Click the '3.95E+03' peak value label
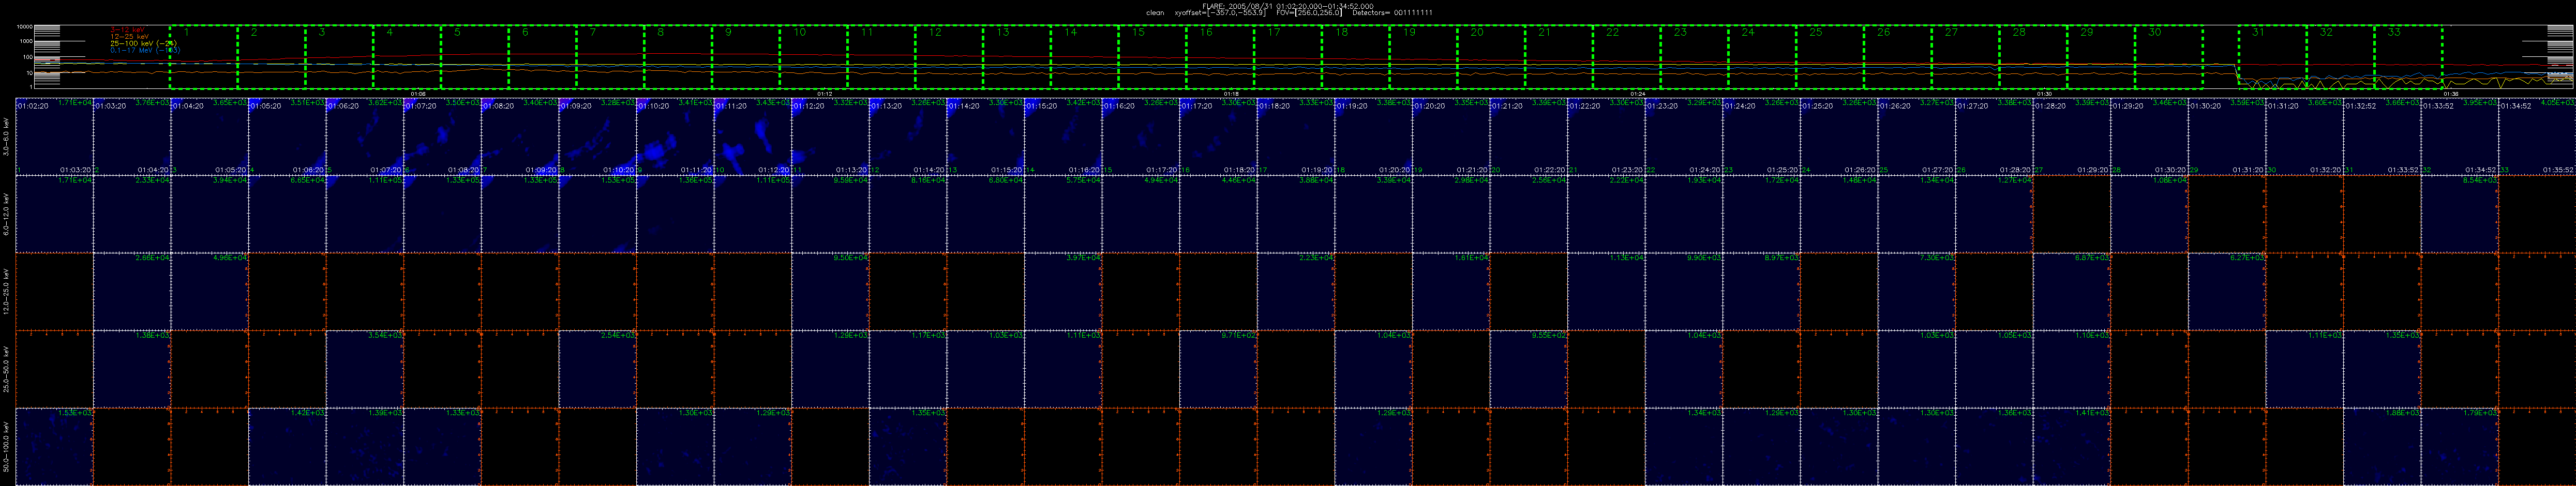Screen dimensions: 2576x486 point(2481,102)
